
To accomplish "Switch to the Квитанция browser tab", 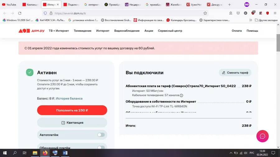I will (x=30, y=5).
